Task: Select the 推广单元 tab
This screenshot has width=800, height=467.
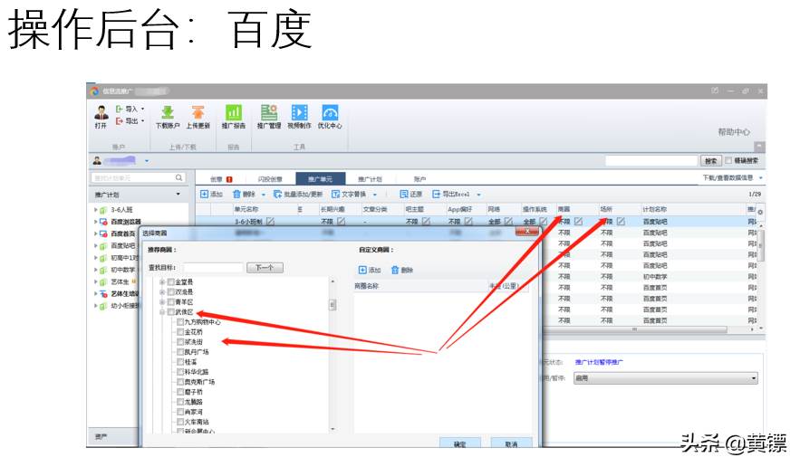Action: [320, 179]
